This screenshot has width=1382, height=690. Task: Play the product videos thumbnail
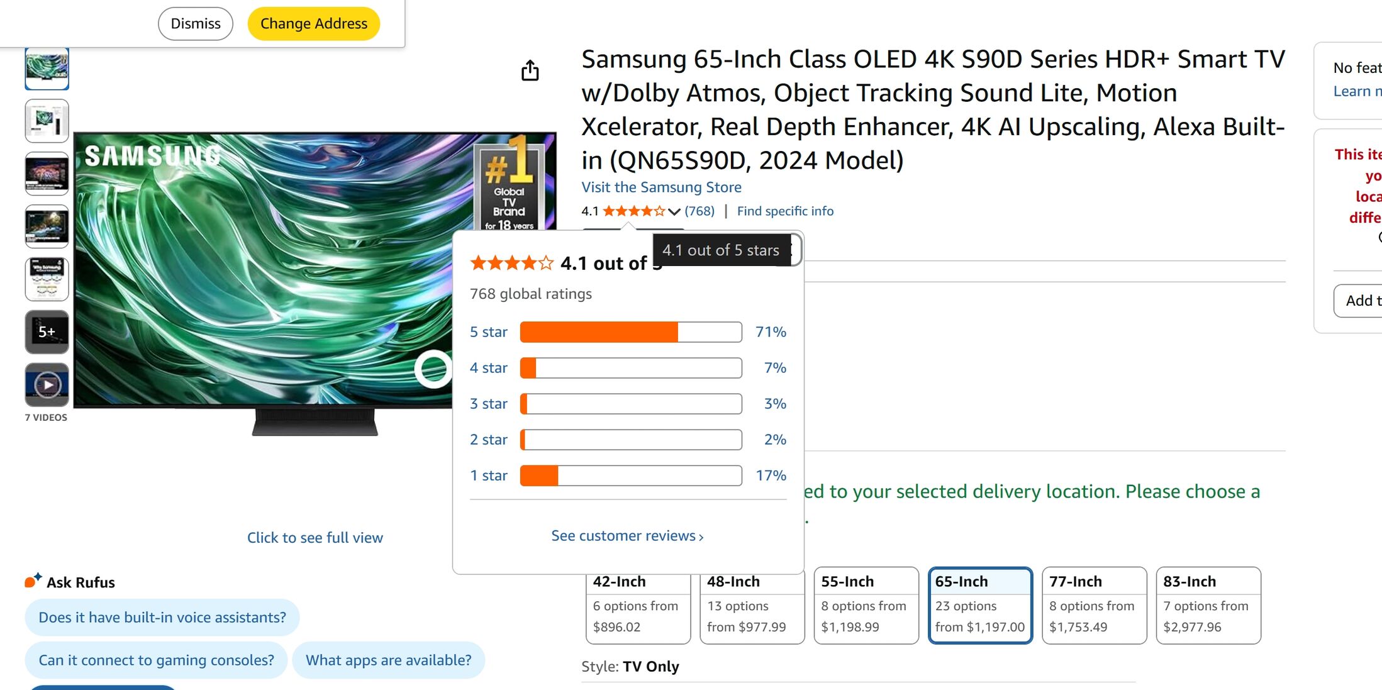click(x=47, y=384)
